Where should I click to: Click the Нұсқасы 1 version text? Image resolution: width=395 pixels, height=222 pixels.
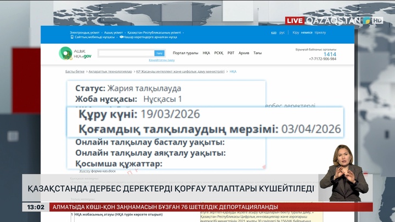(x=162, y=99)
